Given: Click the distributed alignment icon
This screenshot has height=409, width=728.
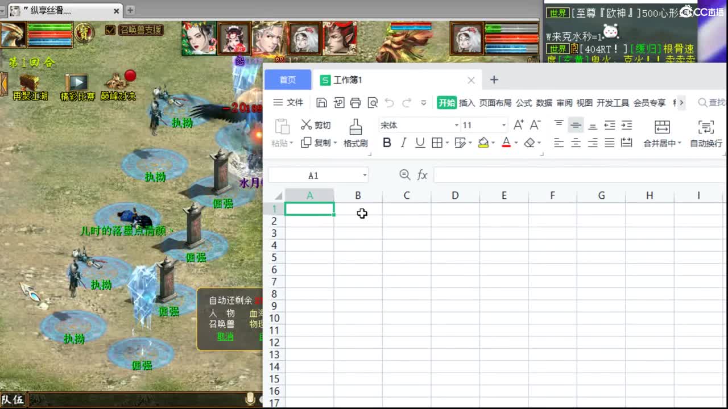Looking at the screenshot, I should tap(627, 143).
